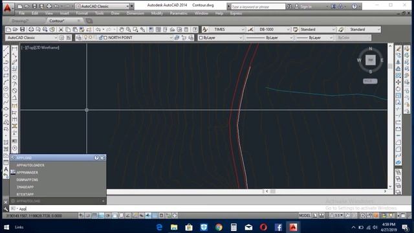The height and width of the screenshot is (233, 414).
Task: Toggle NORTH POINT layer lightbulb on/off
Action: coord(85,38)
